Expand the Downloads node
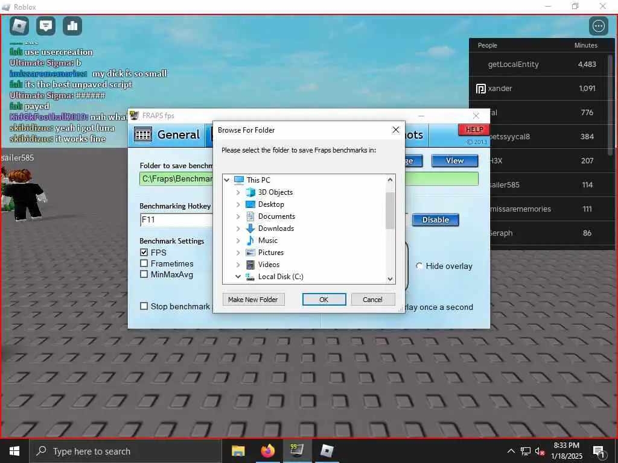 click(x=238, y=228)
